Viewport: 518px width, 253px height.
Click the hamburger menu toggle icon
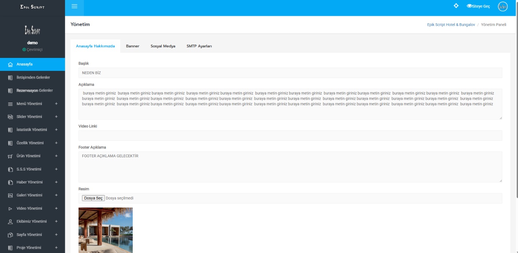click(x=74, y=6)
